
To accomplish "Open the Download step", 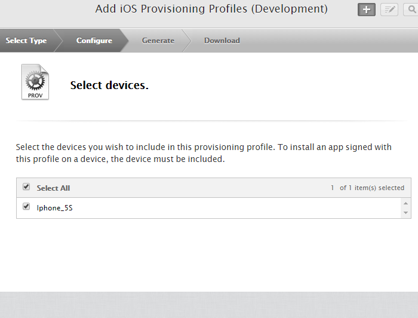I will [222, 41].
